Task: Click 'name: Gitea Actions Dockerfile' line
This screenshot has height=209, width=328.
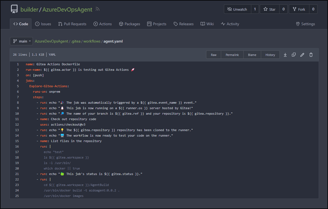Action: pos(53,64)
